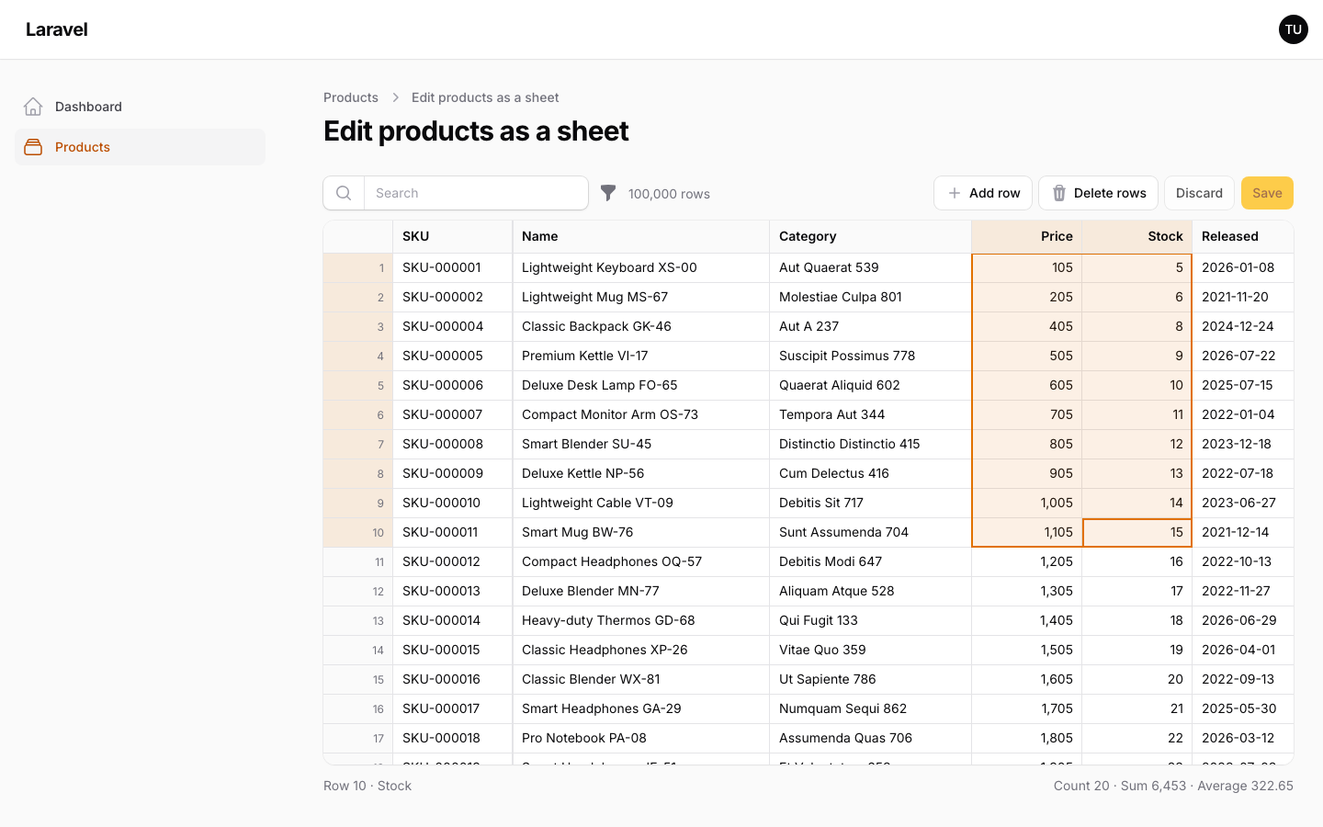This screenshot has width=1323, height=827.
Task: Click the search magnifier icon
Action: click(344, 193)
